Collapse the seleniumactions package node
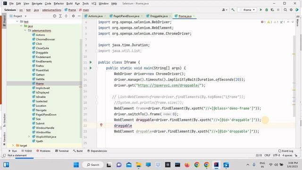The image size is (302, 170). pyautogui.click(x=25, y=30)
